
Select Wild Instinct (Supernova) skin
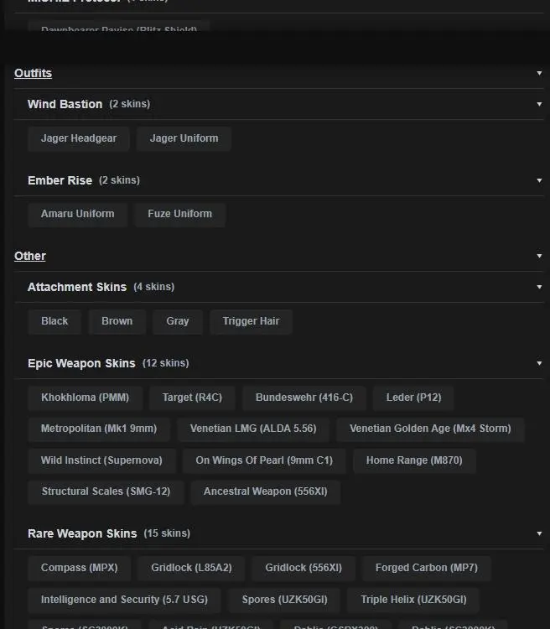101,460
